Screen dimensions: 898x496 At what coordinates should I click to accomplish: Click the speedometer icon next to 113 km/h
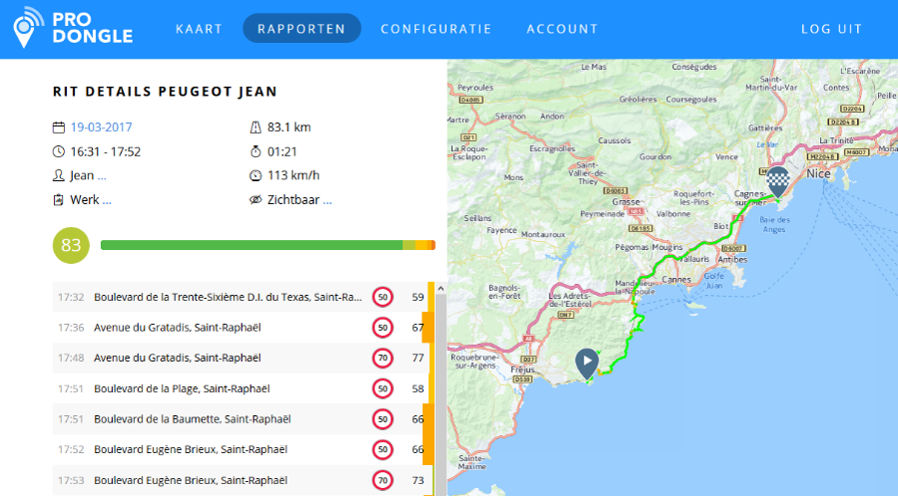click(x=255, y=175)
